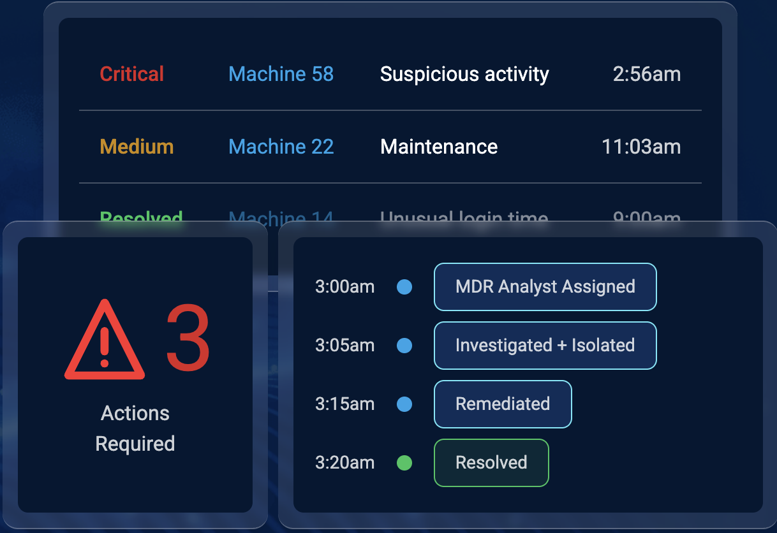The width and height of the screenshot is (777, 533).
Task: Select the green dot beside 3:20am
Action: point(404,463)
